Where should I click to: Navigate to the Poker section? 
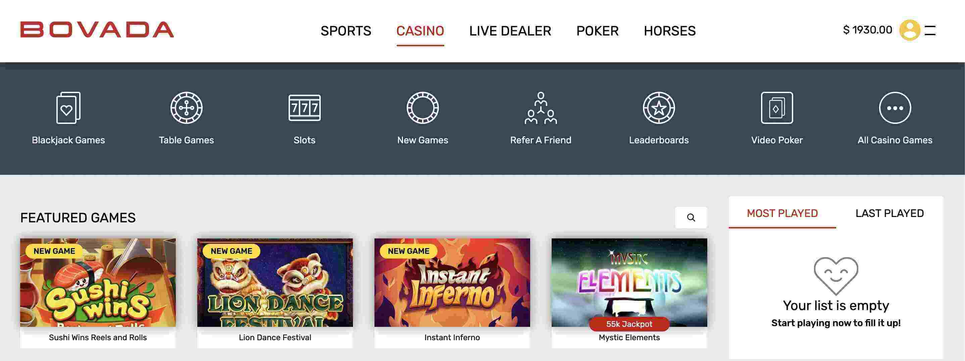tap(597, 31)
